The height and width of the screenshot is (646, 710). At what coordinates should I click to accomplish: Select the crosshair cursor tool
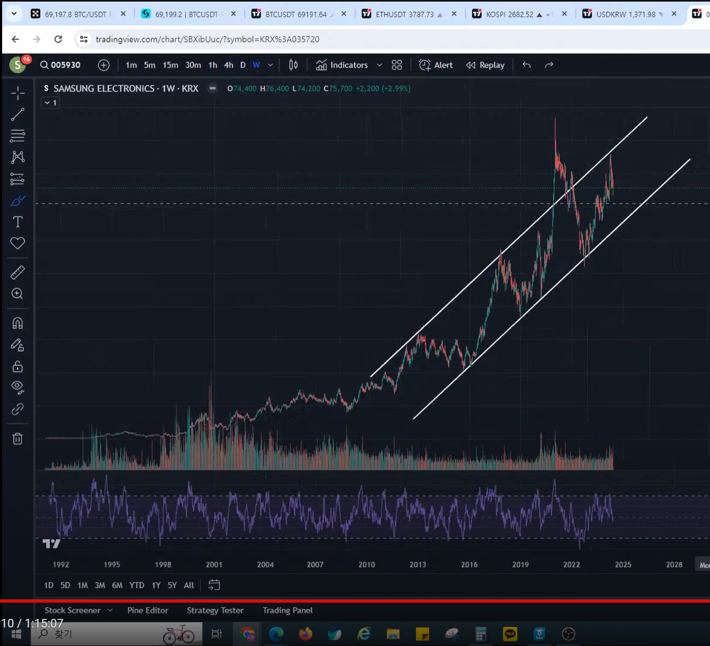pyautogui.click(x=18, y=93)
